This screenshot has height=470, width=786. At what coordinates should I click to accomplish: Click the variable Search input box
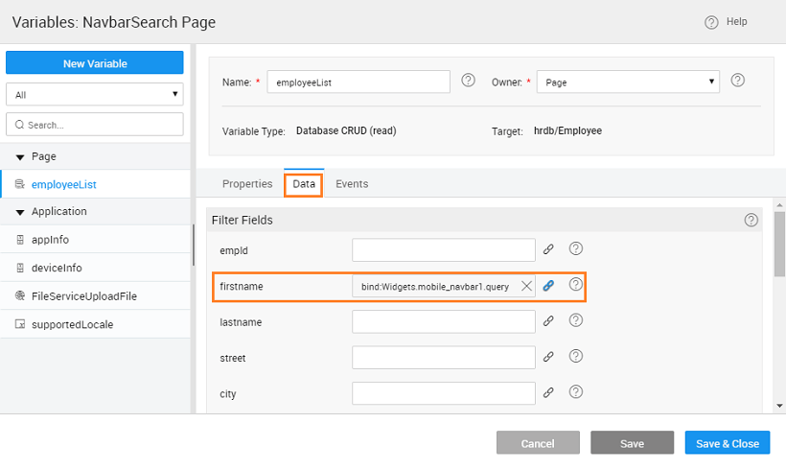[x=94, y=125]
